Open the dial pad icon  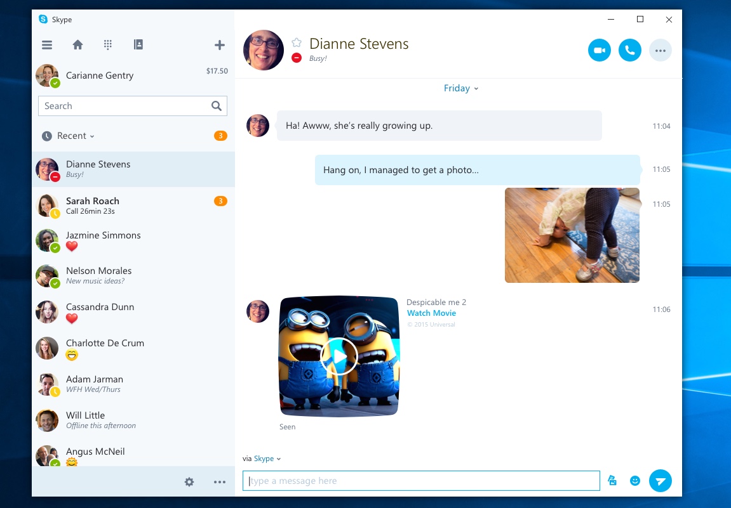click(108, 44)
